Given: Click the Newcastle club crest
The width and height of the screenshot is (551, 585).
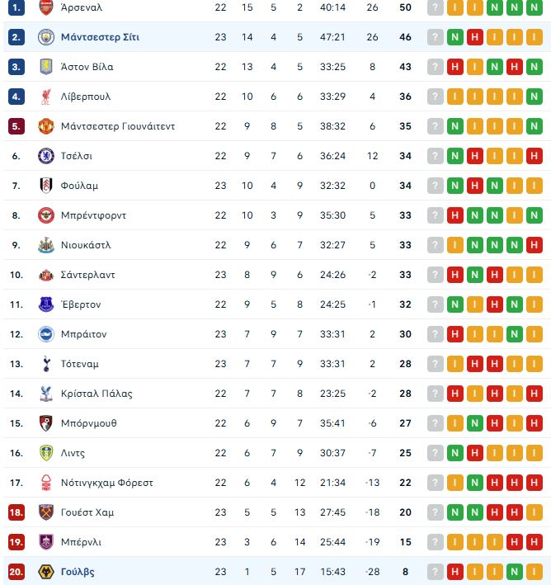Looking at the screenshot, I should [46, 245].
